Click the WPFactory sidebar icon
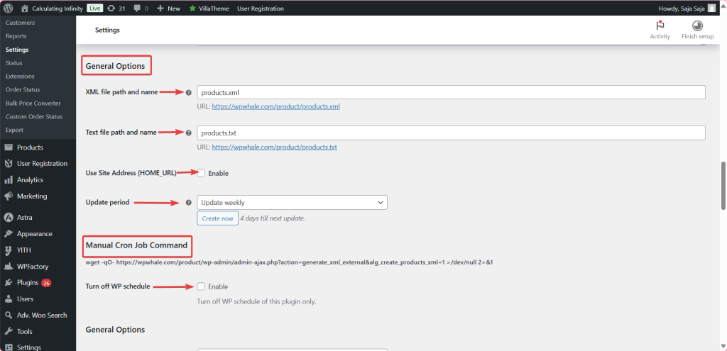The image size is (727, 351). click(x=9, y=266)
